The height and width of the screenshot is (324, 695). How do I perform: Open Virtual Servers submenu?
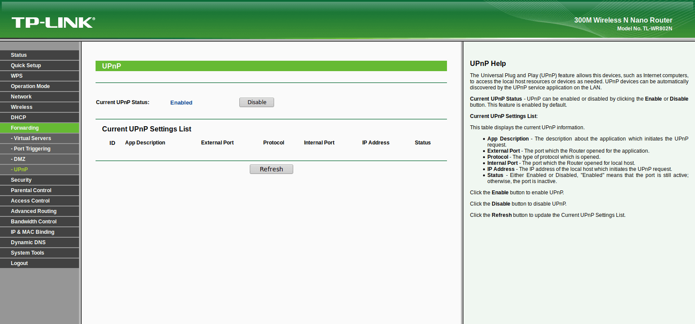point(40,138)
